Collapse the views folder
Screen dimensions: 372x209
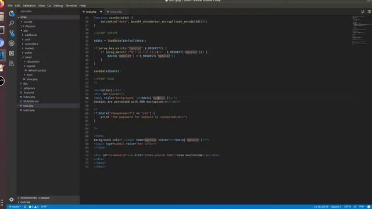28,57
